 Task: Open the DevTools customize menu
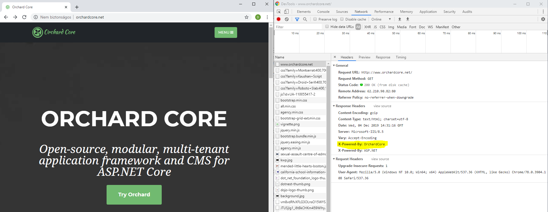[543, 12]
